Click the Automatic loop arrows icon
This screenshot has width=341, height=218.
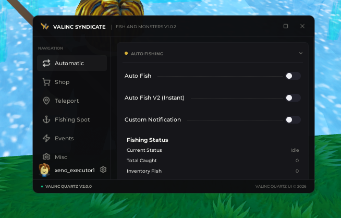tap(46, 63)
